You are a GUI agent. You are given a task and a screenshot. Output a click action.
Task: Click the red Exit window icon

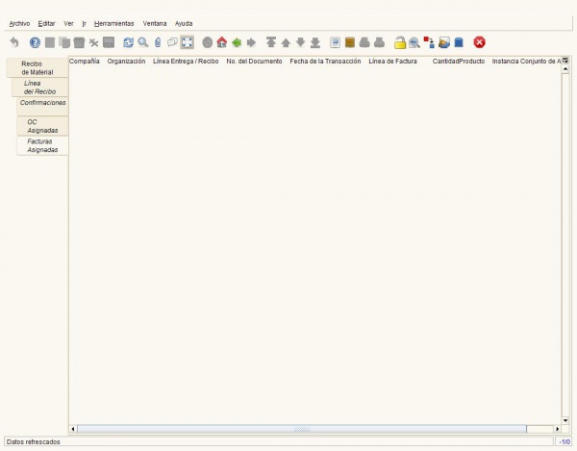coord(479,42)
